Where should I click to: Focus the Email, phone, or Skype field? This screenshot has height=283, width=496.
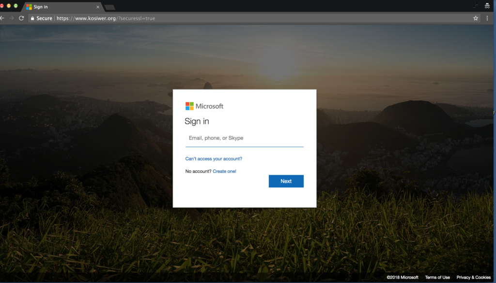point(244,138)
